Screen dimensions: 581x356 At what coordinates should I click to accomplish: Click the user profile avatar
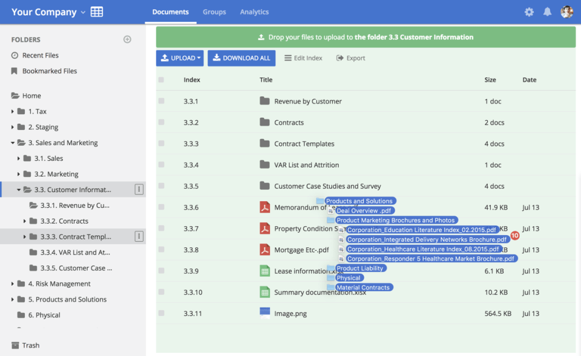point(566,12)
